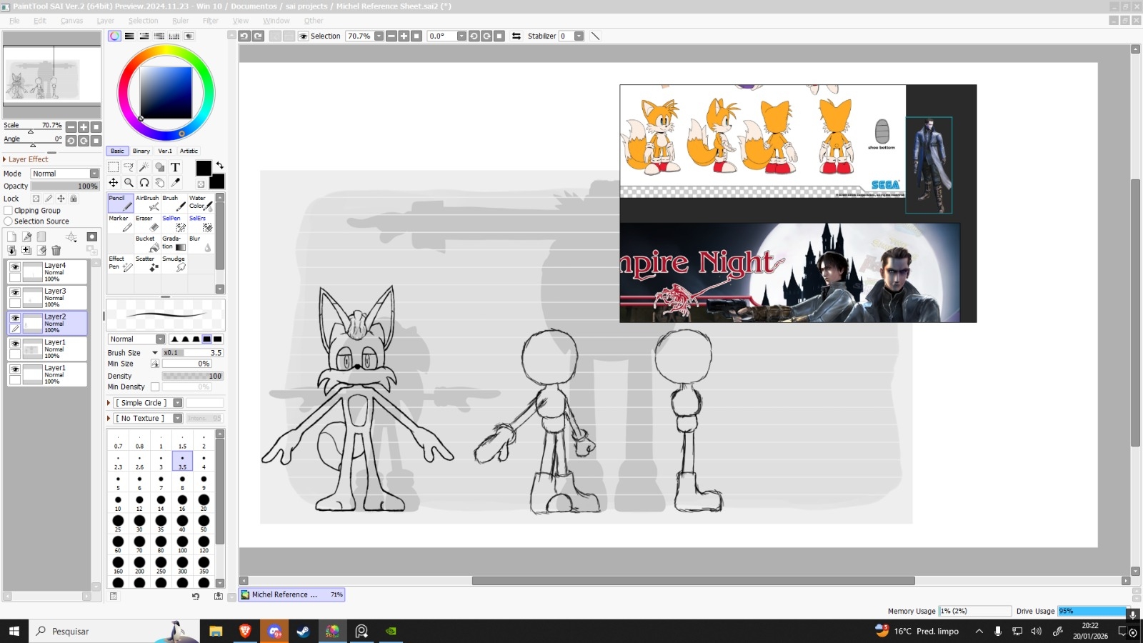Open the Filter menu
This screenshot has width=1143, height=643.
210,21
